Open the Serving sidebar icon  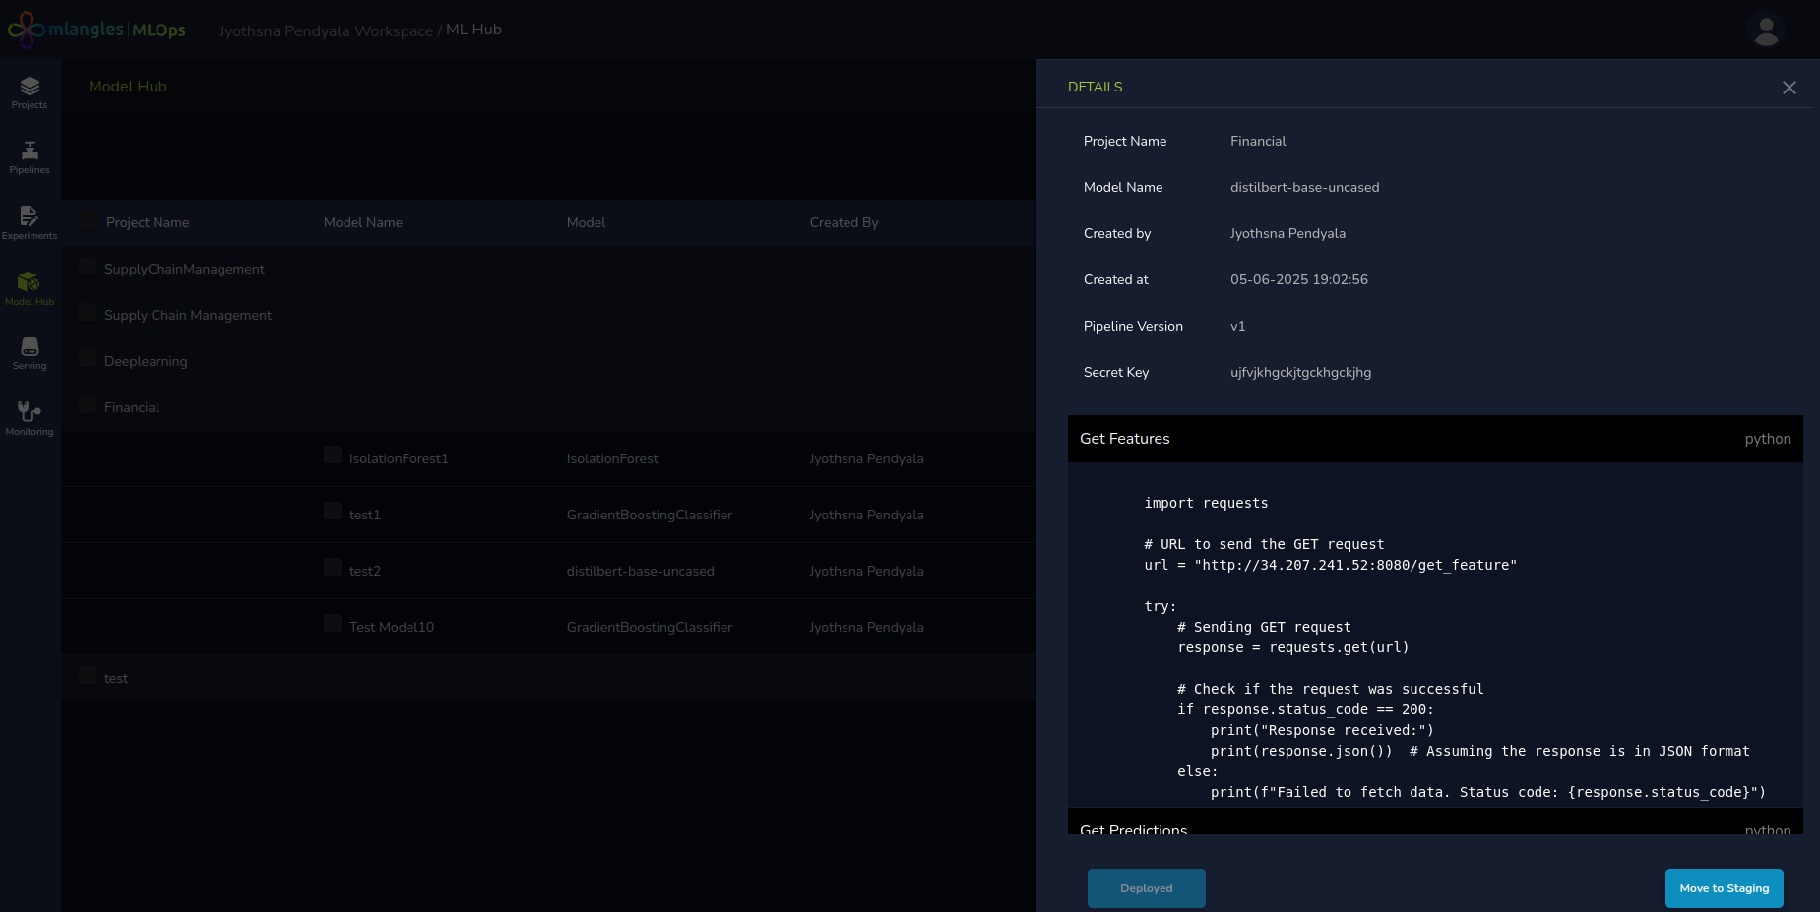(30, 353)
